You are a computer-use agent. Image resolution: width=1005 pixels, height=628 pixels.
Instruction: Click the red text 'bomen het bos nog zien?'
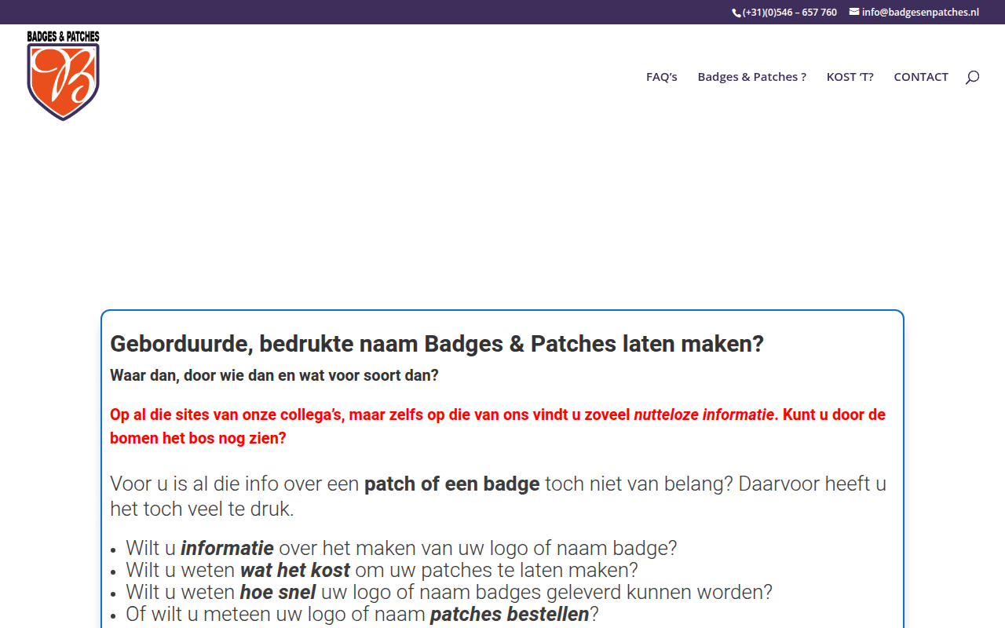coord(198,438)
